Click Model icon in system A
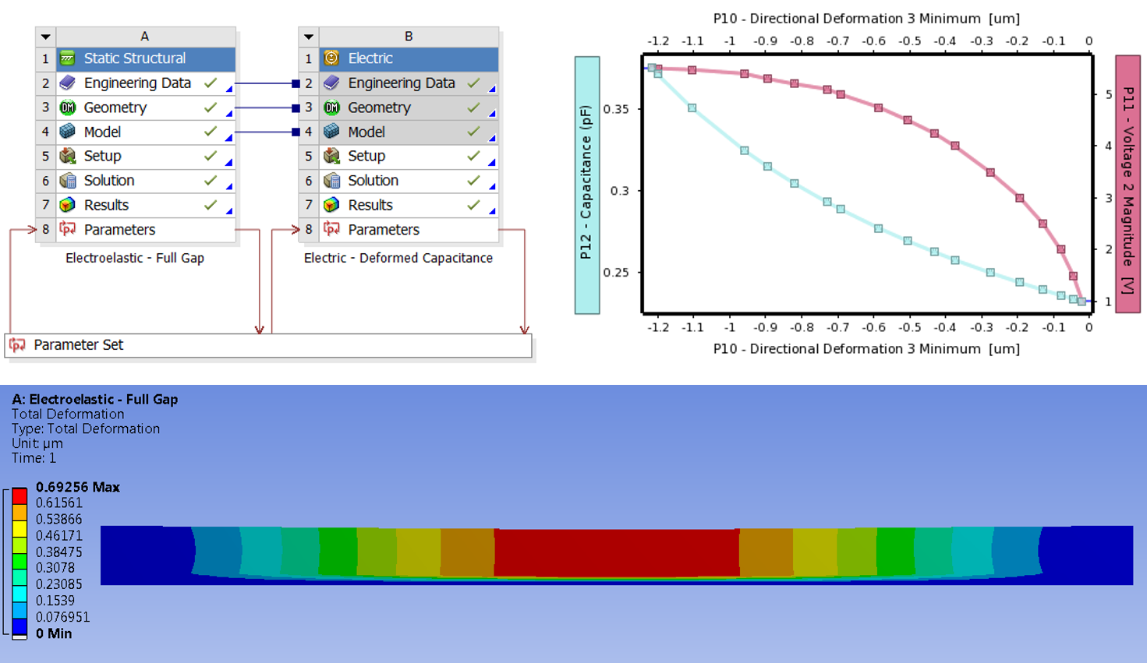This screenshot has width=1147, height=663. [x=68, y=132]
